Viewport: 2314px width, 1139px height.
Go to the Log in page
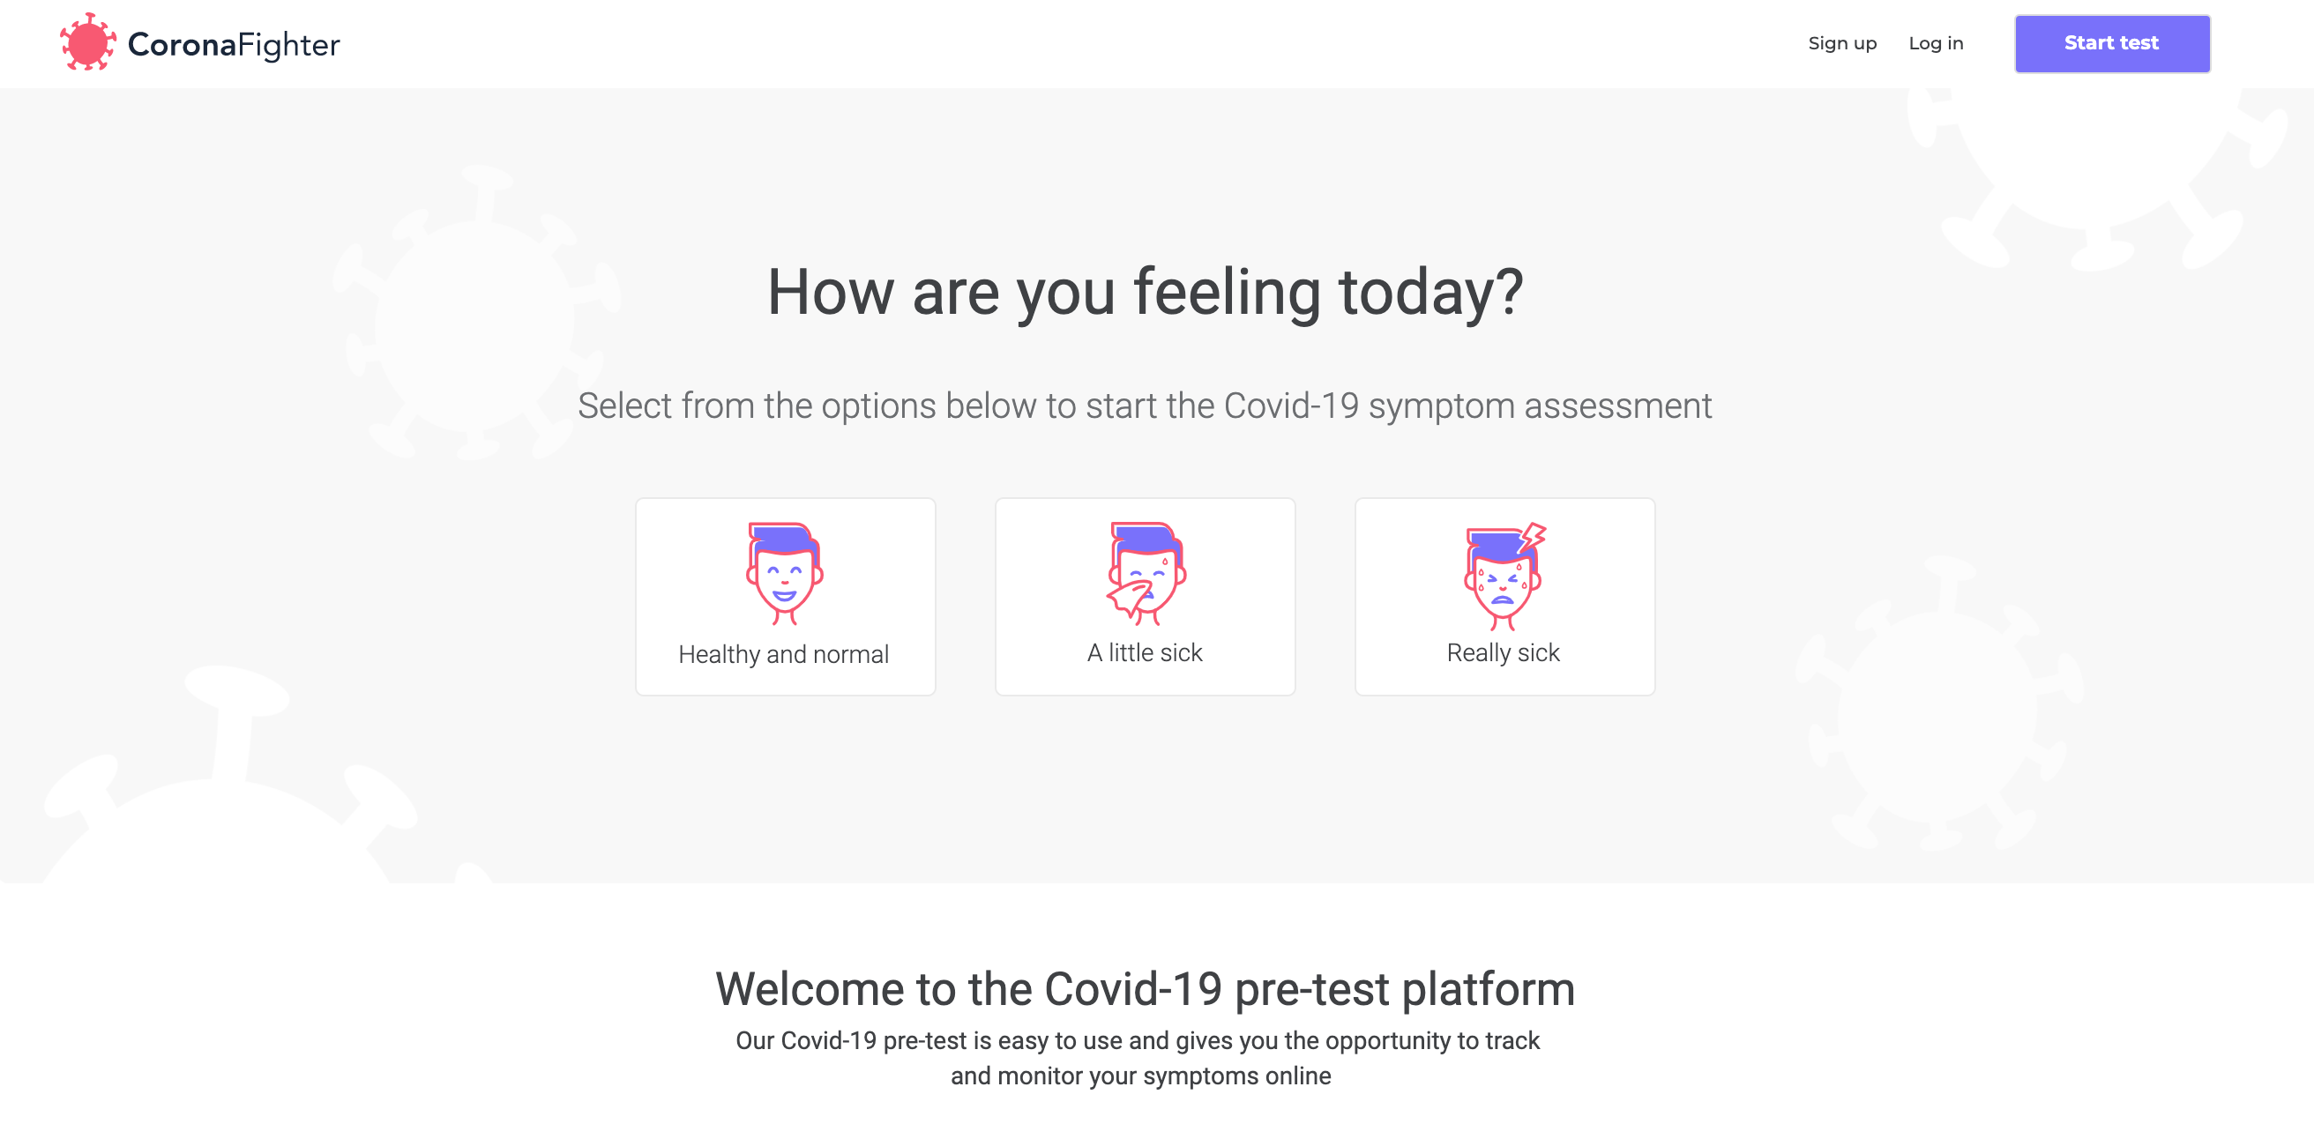pyautogui.click(x=1936, y=42)
